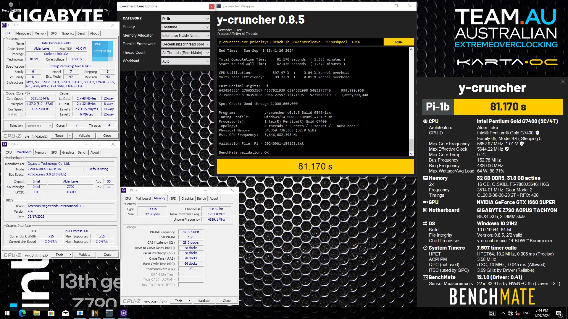Click Close button in the Memory CPU-Z window
568x319 pixels.
click(x=227, y=301)
